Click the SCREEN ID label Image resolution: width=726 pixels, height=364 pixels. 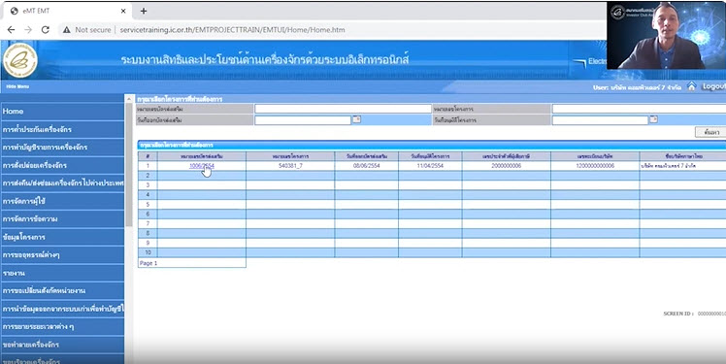tap(678, 314)
